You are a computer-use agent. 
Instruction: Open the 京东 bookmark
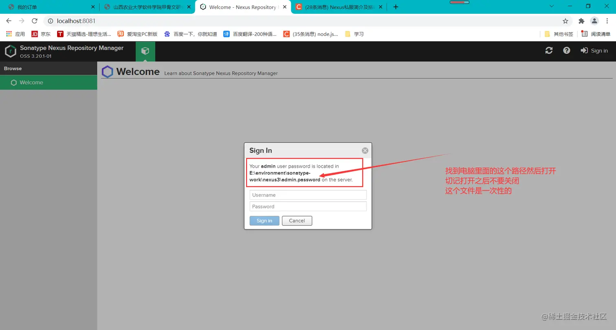pos(41,34)
